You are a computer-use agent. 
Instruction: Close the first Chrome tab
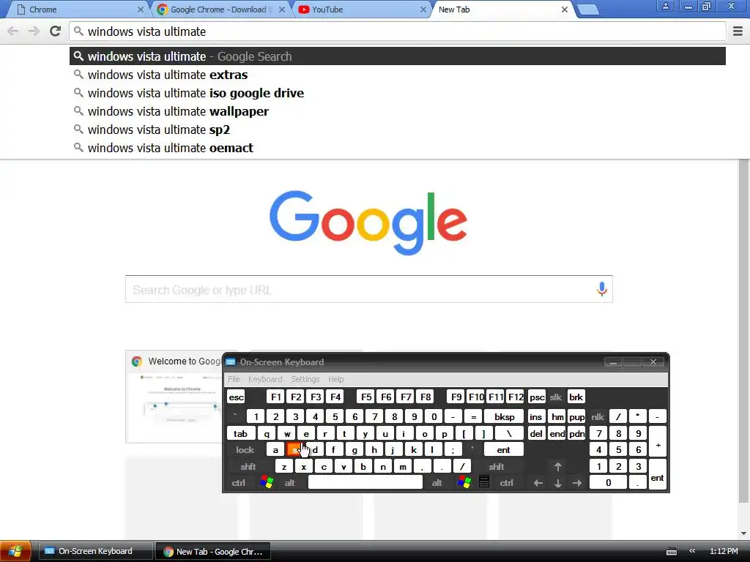click(140, 10)
